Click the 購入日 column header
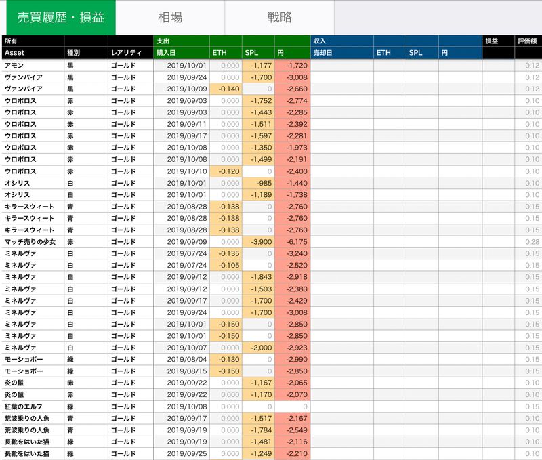The height and width of the screenshot is (460, 542). [181, 53]
